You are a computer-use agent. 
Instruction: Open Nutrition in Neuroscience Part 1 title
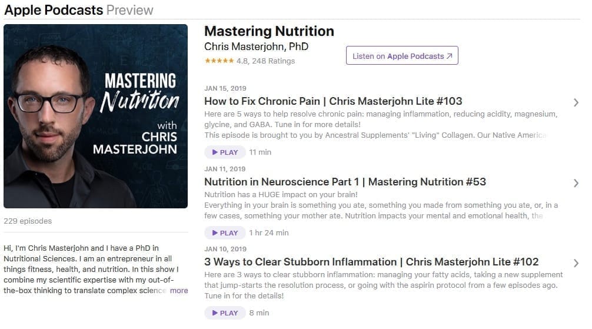click(345, 182)
